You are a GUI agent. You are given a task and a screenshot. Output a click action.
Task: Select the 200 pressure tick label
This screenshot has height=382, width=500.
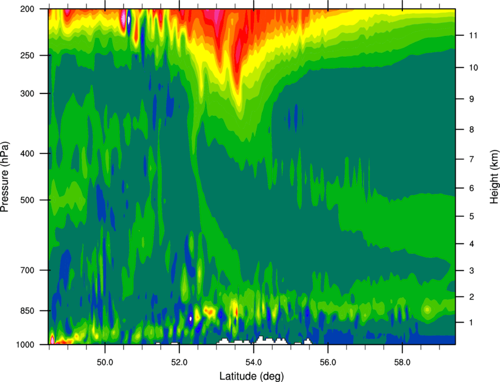(27, 9)
